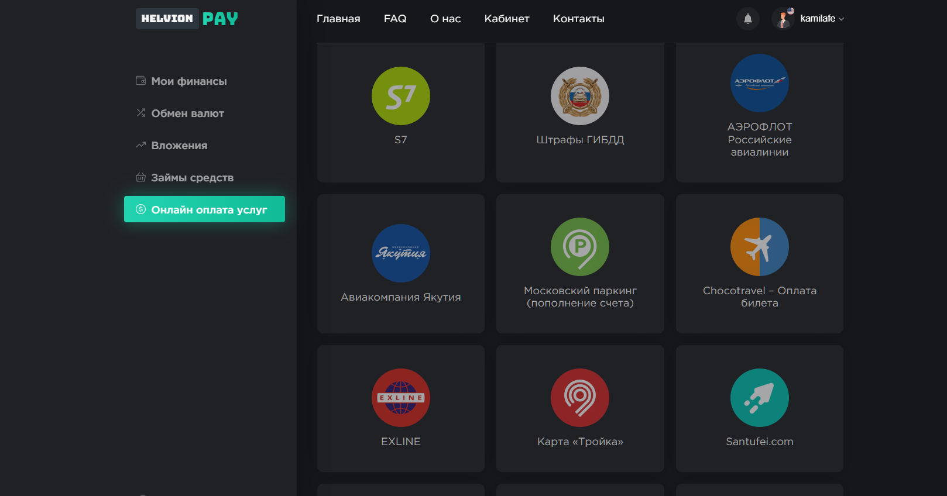947x496 pixels.
Task: Click the S7 airline logo icon
Action: pos(401,96)
